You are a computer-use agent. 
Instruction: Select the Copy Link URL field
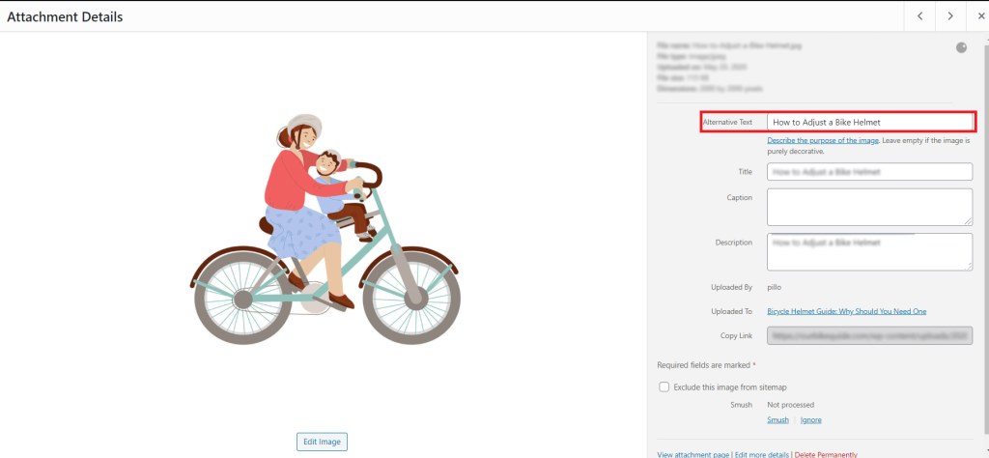click(869, 335)
